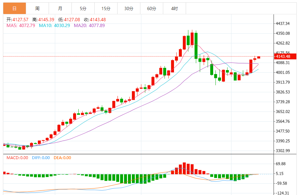Click the tallest red MACD histogram bar
This screenshot has width=300, height=195.
184,168
